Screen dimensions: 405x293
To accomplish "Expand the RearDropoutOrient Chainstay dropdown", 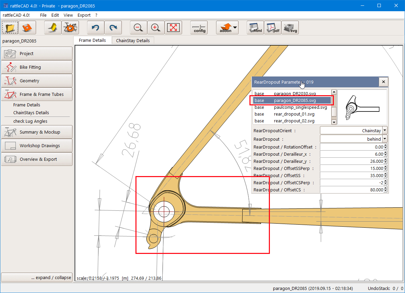I will pyautogui.click(x=385, y=130).
